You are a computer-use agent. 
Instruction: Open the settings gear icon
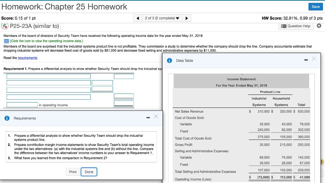(x=319, y=26)
